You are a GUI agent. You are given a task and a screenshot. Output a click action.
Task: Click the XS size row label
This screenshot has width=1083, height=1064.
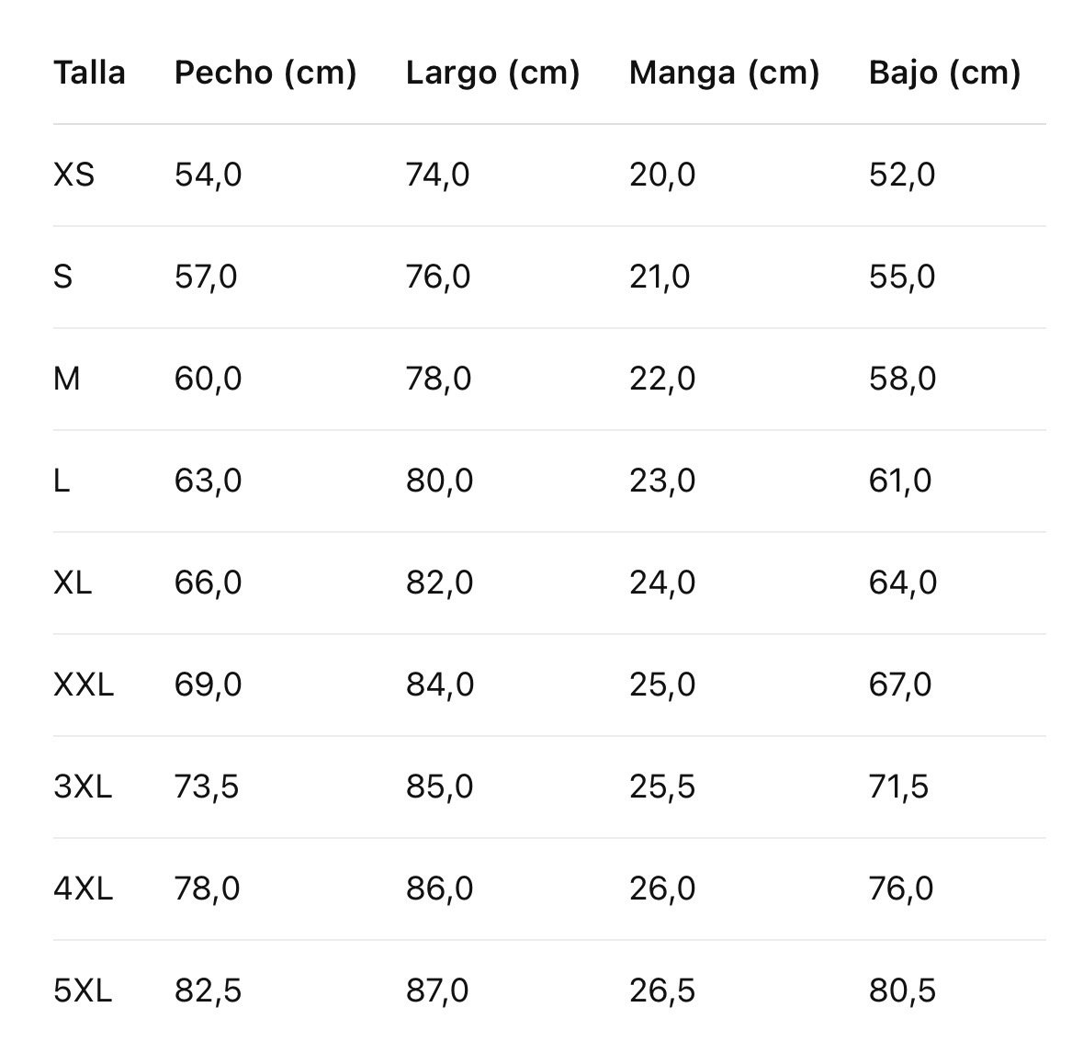coord(73,175)
